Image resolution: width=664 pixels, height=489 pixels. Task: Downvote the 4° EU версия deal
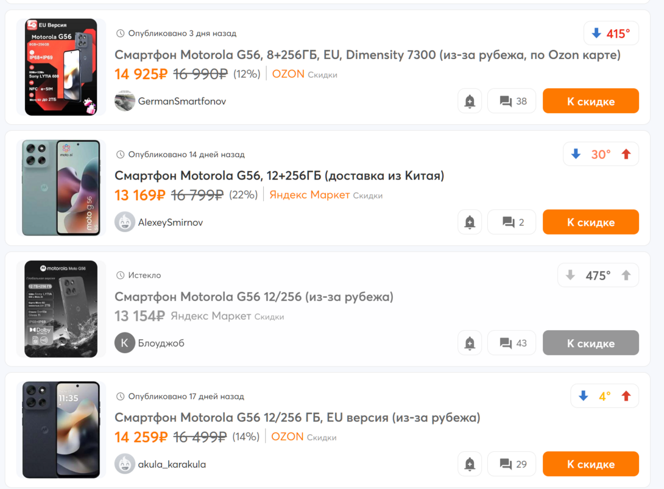(x=583, y=396)
